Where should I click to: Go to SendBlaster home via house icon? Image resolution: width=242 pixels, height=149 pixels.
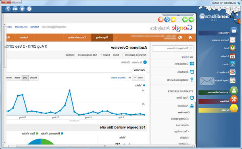(x=22, y=9)
